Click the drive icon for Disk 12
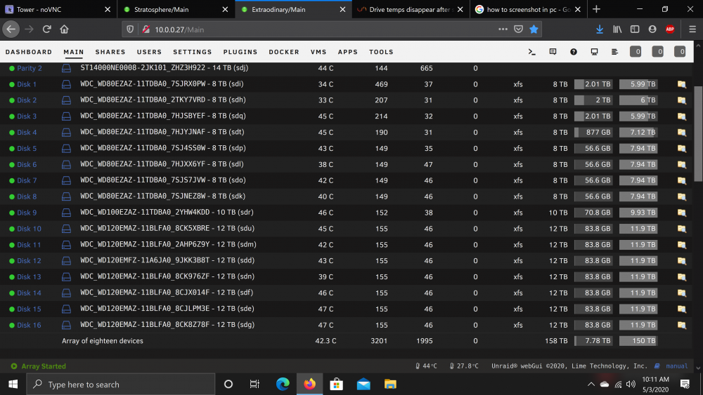 [66, 261]
